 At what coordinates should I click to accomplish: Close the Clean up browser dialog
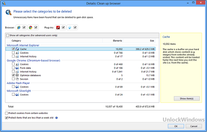(x=201, y=3)
